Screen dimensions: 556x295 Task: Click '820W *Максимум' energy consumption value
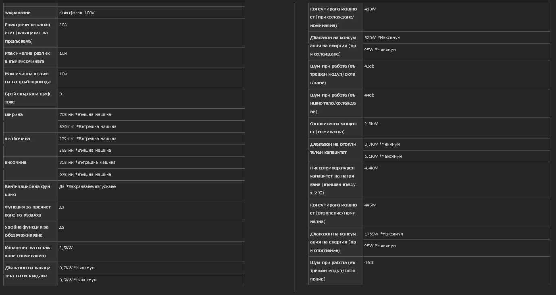382,37
